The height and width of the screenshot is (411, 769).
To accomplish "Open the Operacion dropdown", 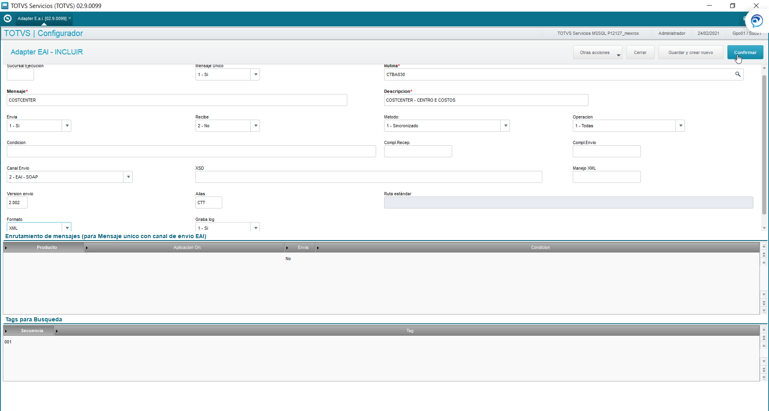I will pyautogui.click(x=680, y=126).
